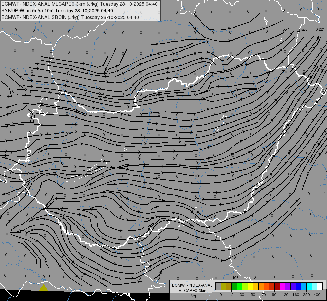Select the SYNOP Wind 10m title line
Viewport: 327px width, 301px height.
point(57,11)
